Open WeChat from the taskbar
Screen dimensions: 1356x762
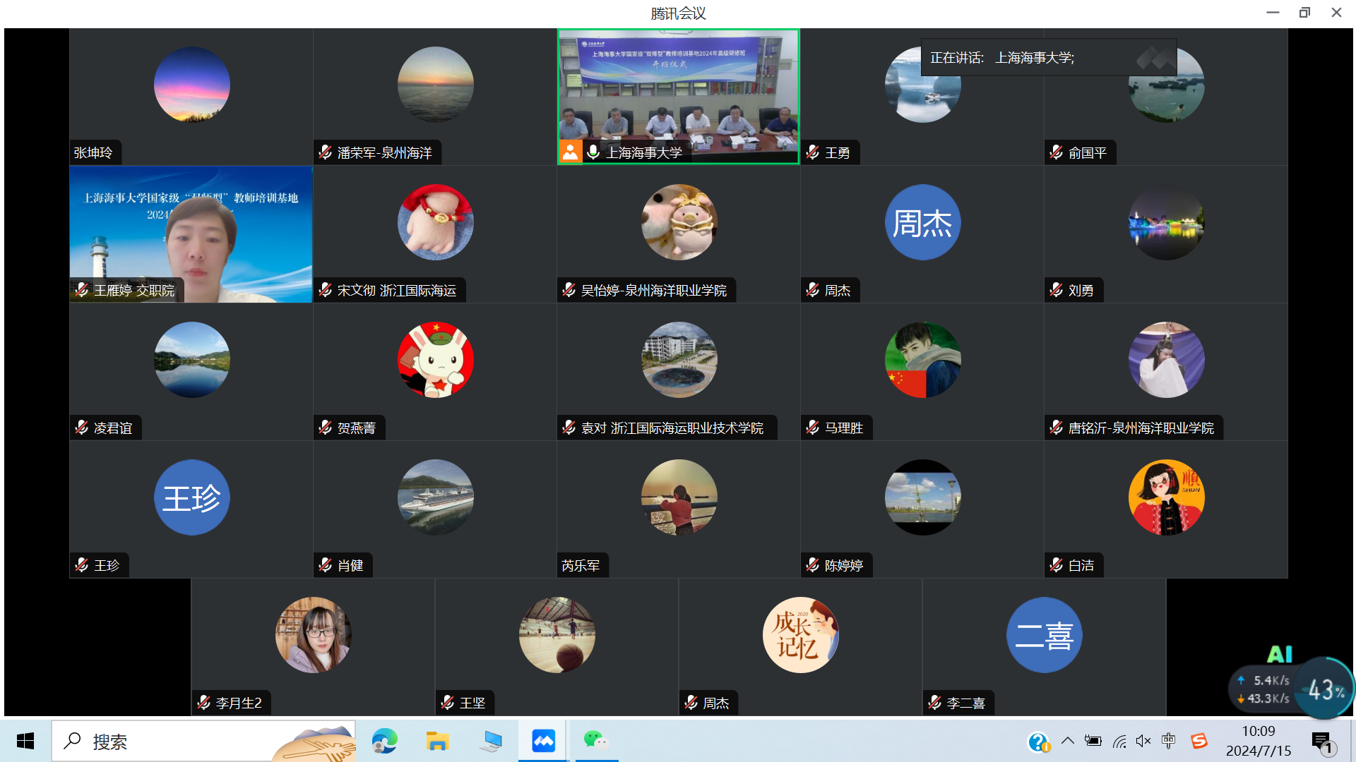595,740
